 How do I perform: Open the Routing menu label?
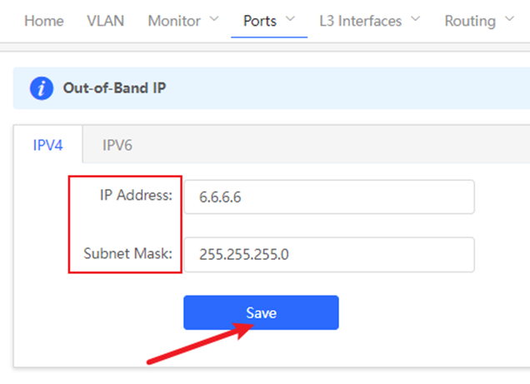point(469,20)
